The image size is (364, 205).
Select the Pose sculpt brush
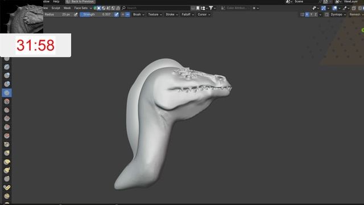(7, 187)
